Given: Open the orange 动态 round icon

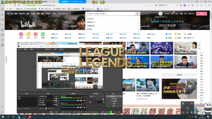Looking at the screenshot, I should [28, 34].
